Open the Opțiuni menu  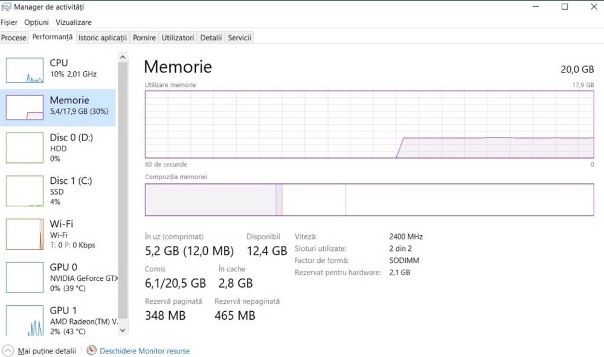pos(36,22)
